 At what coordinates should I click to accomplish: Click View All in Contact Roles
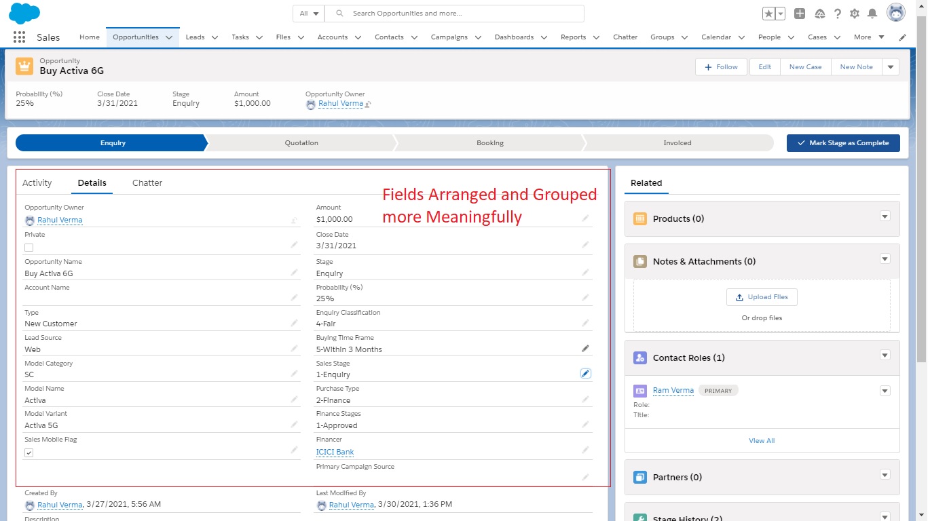pyautogui.click(x=762, y=441)
